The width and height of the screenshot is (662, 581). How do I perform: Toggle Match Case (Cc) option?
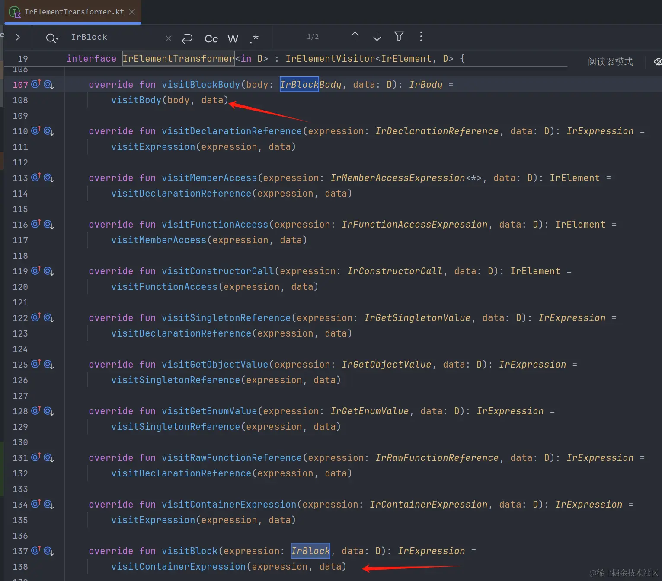(x=211, y=39)
